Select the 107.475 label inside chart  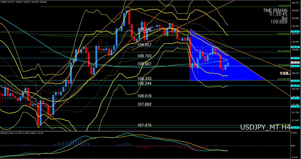tap(144, 125)
